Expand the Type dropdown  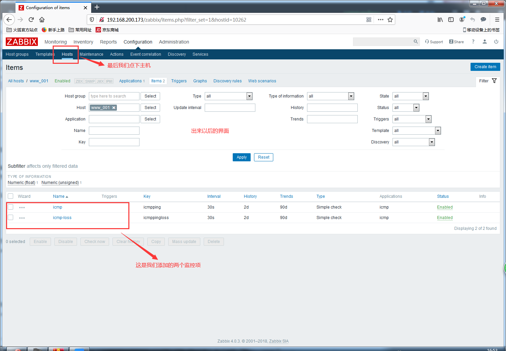pos(229,96)
